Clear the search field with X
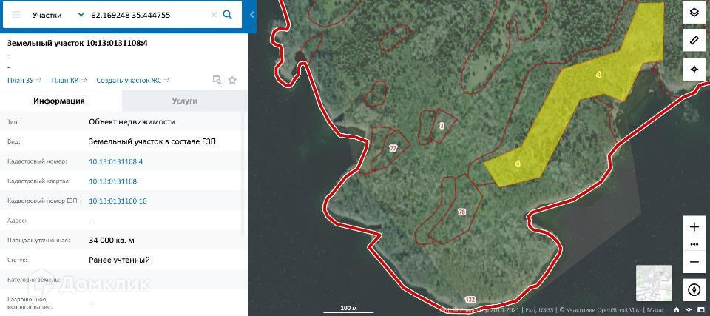This screenshot has width=710, height=316. tap(214, 15)
